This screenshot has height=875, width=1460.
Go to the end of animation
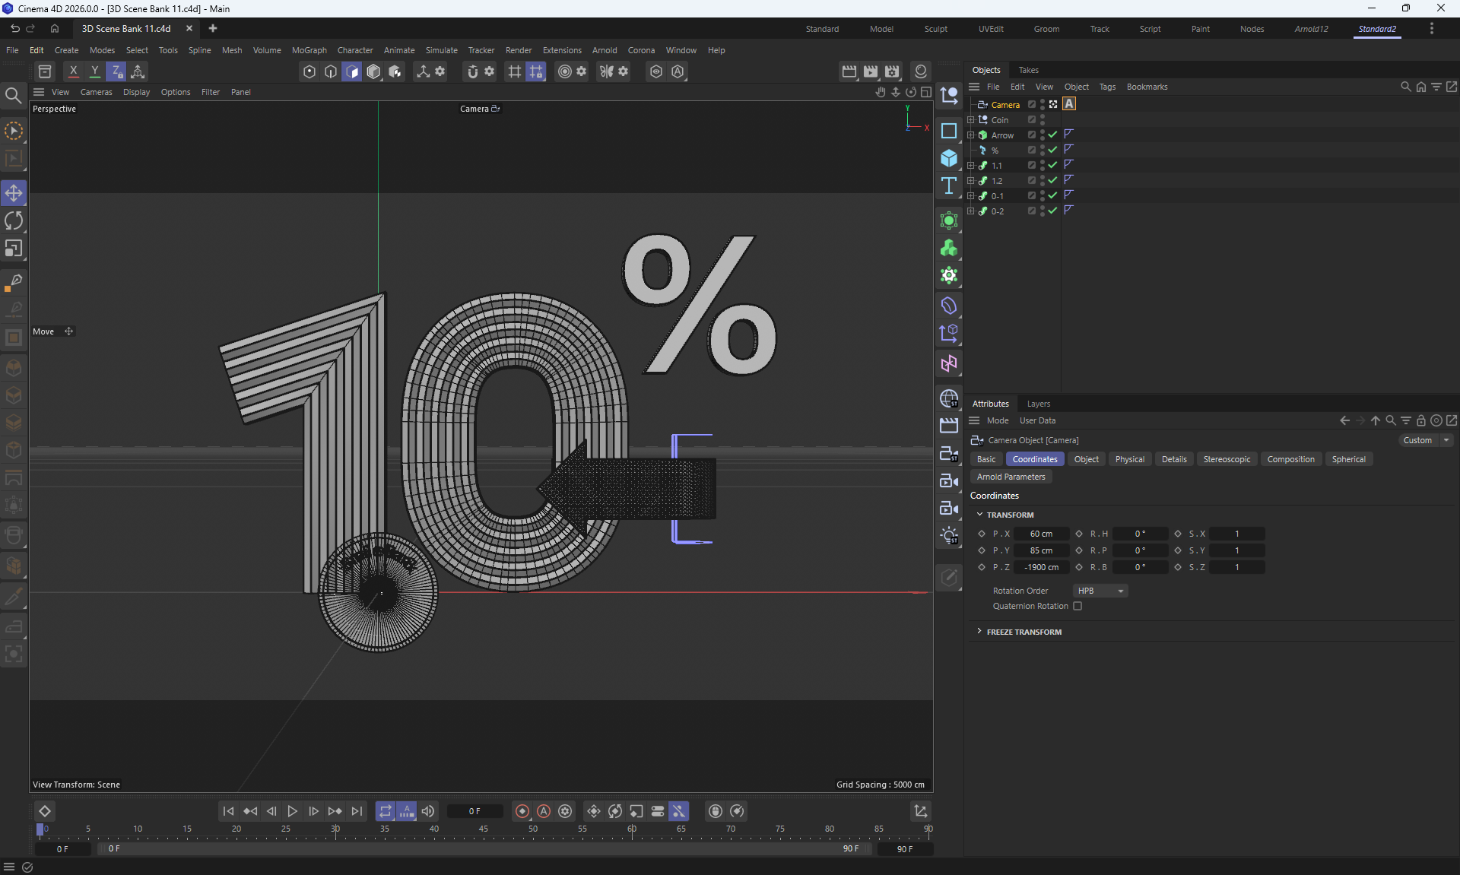click(357, 811)
